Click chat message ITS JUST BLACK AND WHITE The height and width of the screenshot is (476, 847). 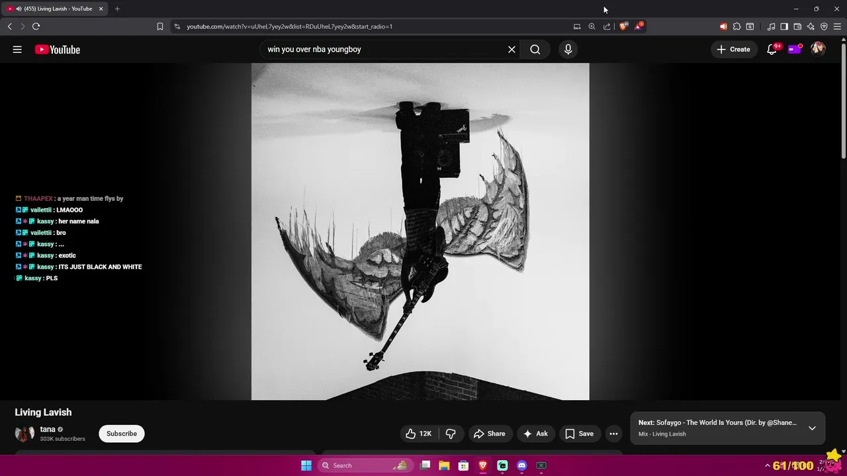pos(100,267)
